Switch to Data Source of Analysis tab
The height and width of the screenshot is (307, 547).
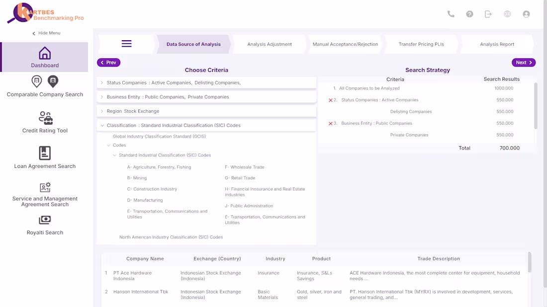(x=193, y=44)
